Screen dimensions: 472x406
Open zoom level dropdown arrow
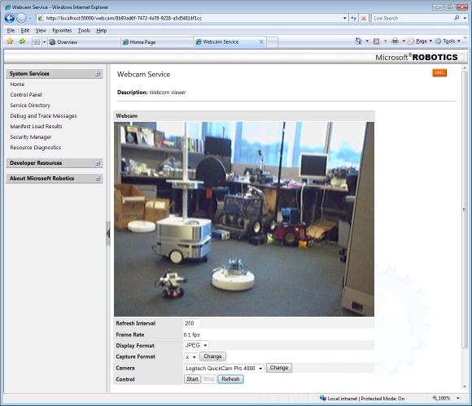[458, 398]
